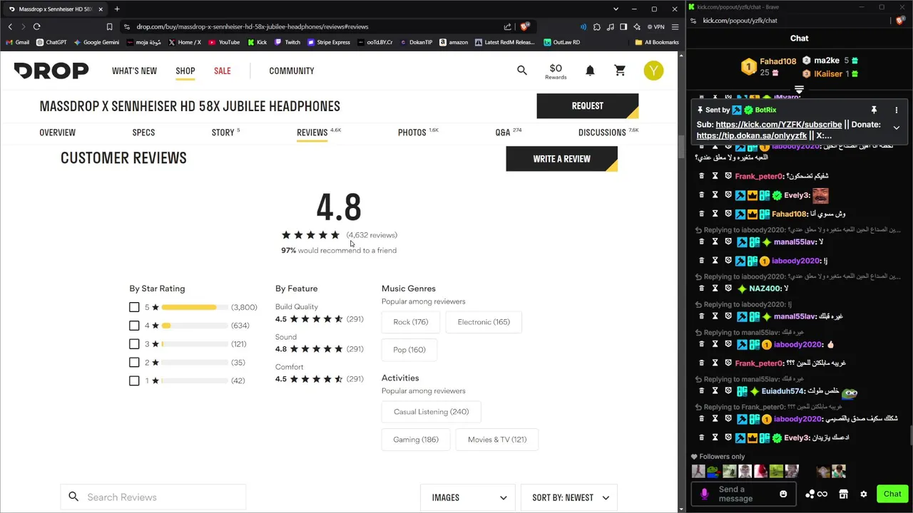The image size is (913, 513).
Task: Check the 3 star rating filter
Action: tap(134, 344)
